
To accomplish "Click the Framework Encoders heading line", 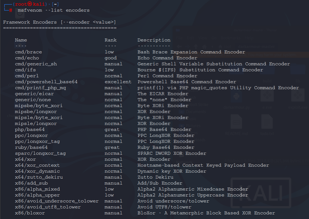I will pyautogui.click(x=60, y=22).
